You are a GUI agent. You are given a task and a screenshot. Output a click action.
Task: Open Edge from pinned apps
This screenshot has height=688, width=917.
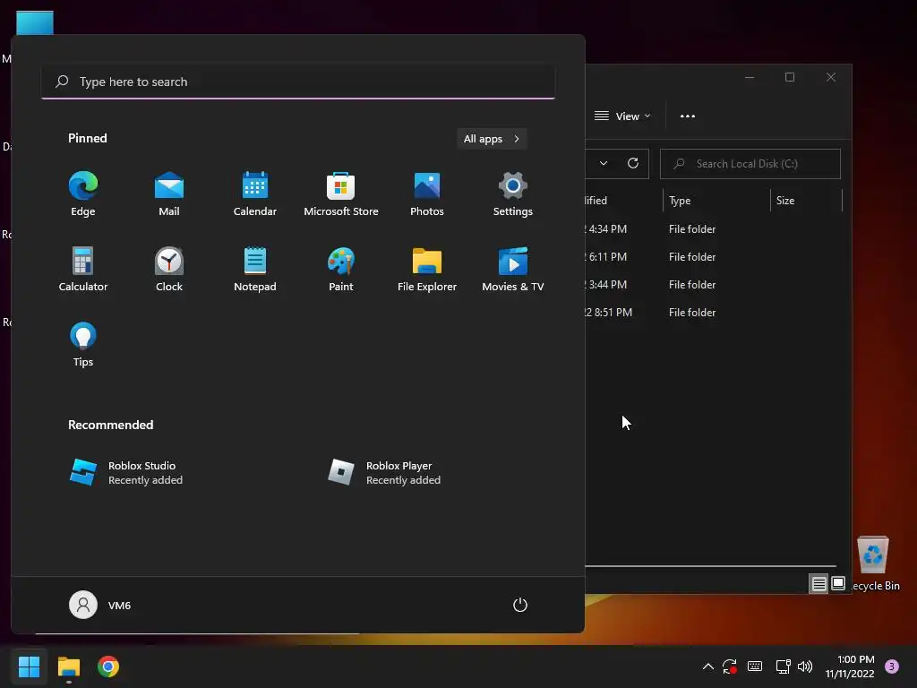83,194
